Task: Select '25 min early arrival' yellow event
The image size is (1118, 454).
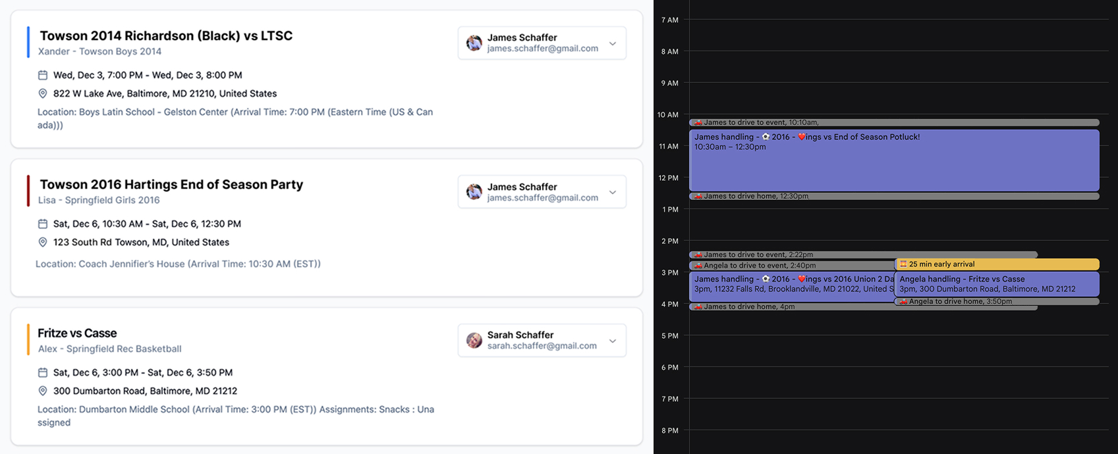Action: point(997,264)
